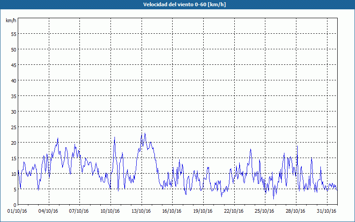Click the date label 25/10/16
Image resolution: width=355 pixels, height=222 pixels.
click(x=264, y=211)
